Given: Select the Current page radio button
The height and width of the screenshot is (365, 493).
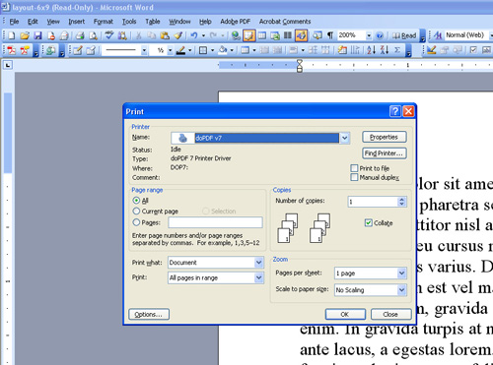Looking at the screenshot, I should 136,211.
